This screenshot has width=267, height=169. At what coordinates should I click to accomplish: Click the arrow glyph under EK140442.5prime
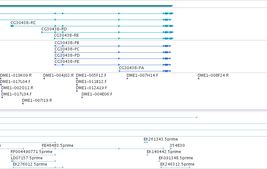click(x=148, y=155)
